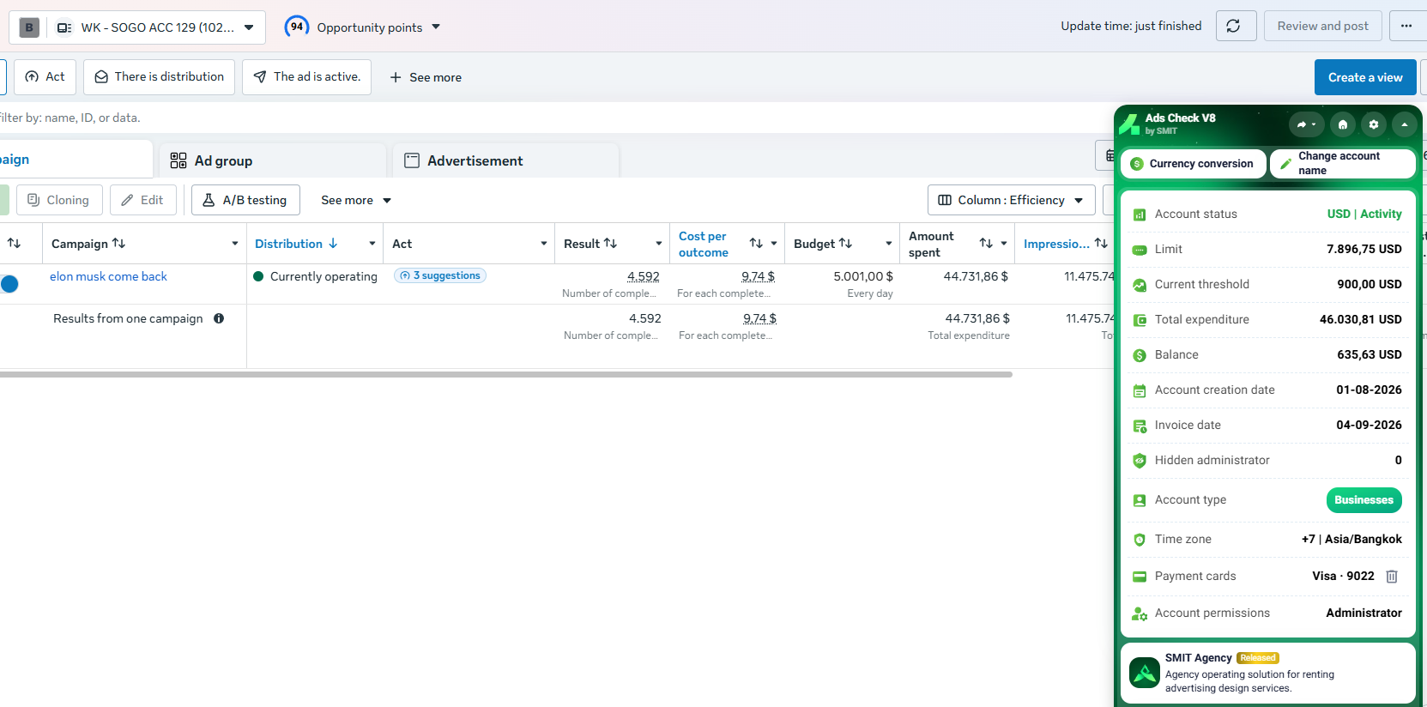Screen dimensions: 1427x707
Task: Sort Campaign column by name arrows
Action: (118, 244)
